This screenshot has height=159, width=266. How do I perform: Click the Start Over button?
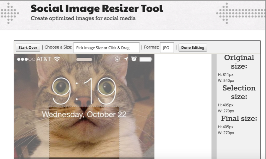click(x=28, y=47)
